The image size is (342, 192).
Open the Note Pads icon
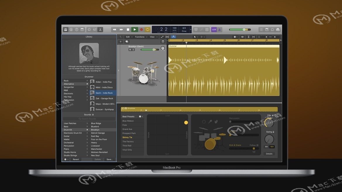point(267,29)
